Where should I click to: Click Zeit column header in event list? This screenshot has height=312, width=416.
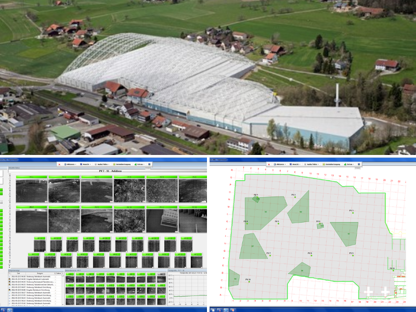coord(18,274)
